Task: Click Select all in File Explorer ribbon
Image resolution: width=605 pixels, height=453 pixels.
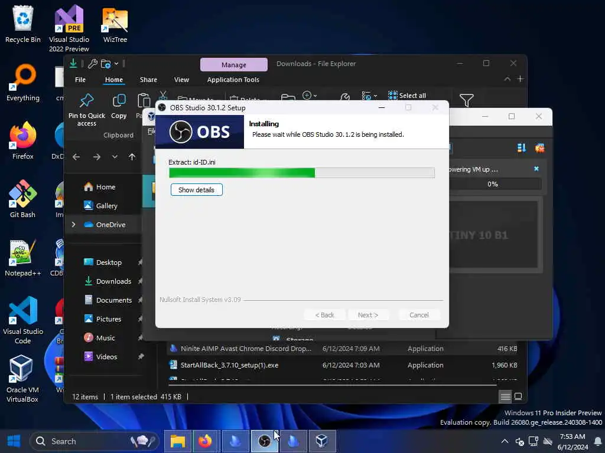Action: (407, 96)
